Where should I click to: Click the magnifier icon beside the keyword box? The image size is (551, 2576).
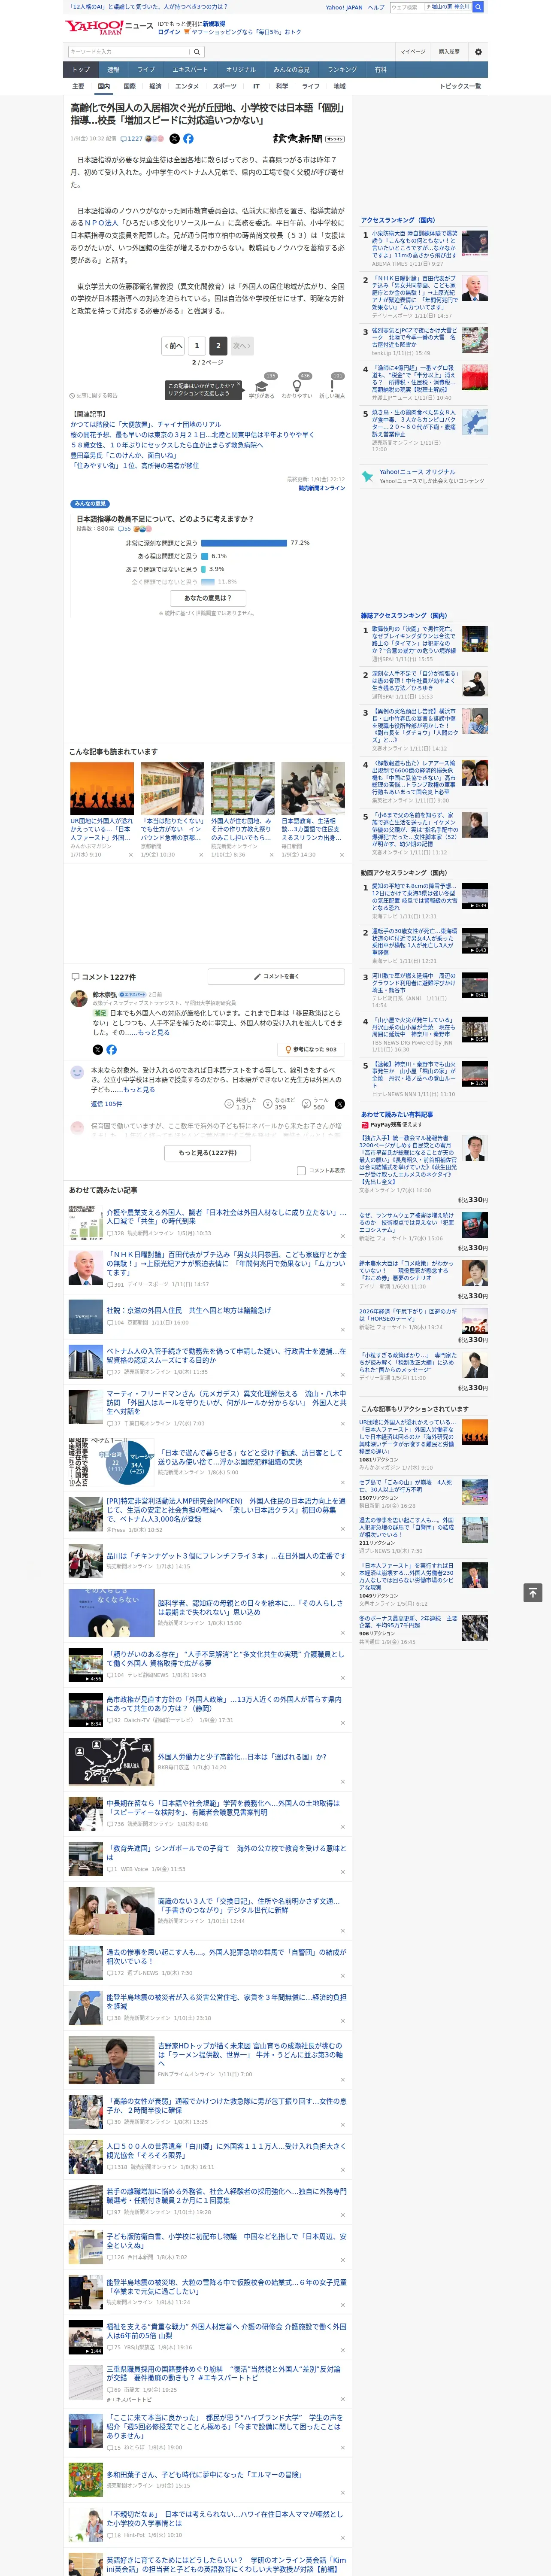(197, 51)
